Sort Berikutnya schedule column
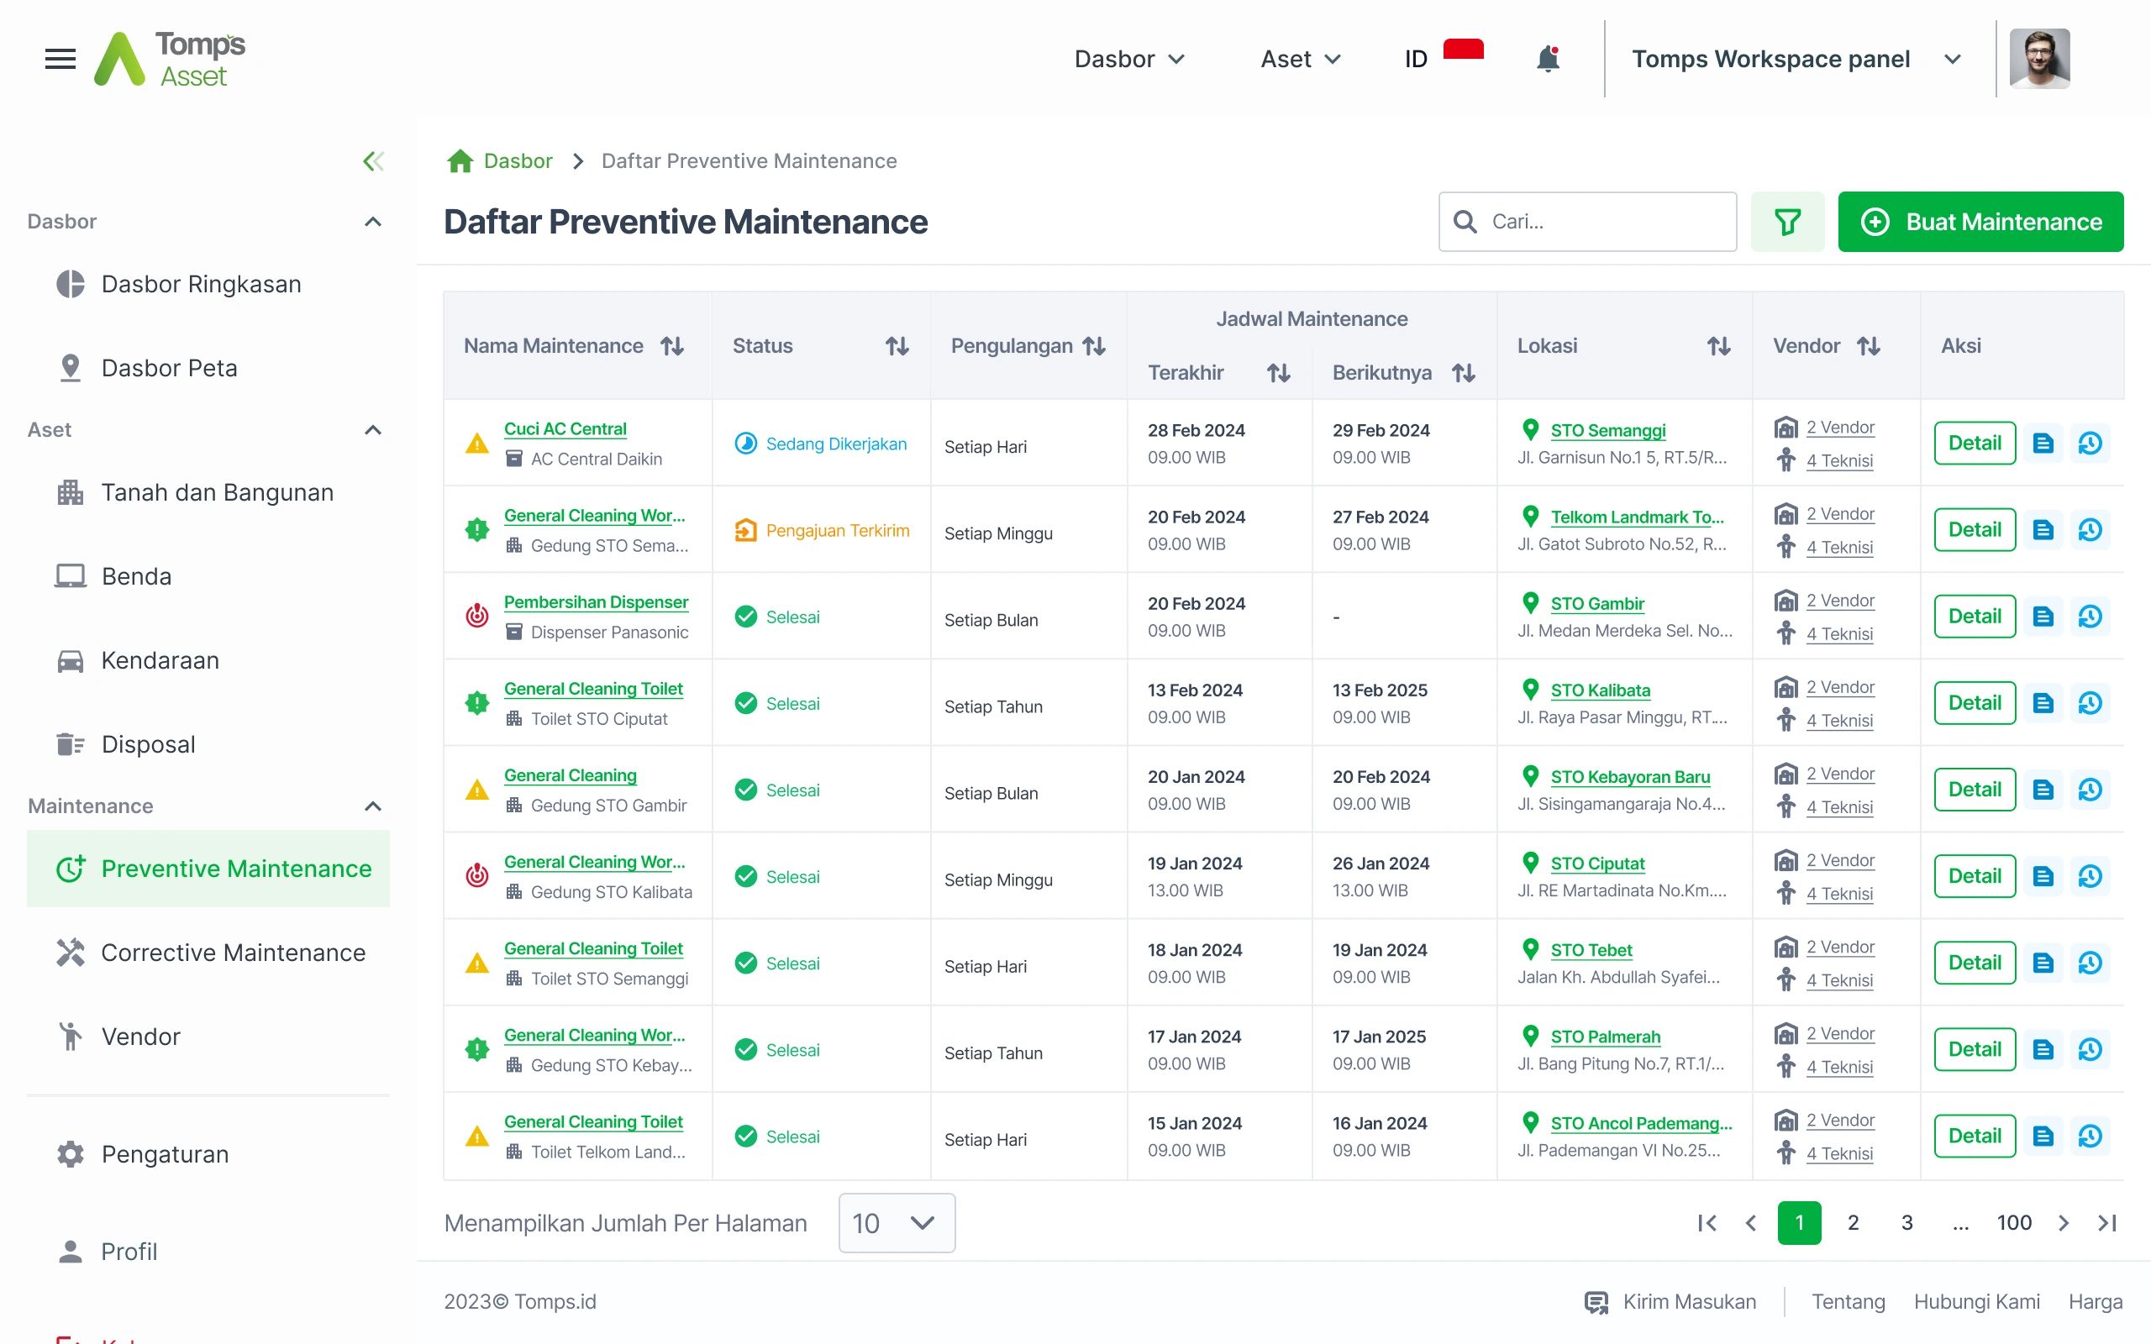This screenshot has height=1344, width=2151. pos(1463,372)
